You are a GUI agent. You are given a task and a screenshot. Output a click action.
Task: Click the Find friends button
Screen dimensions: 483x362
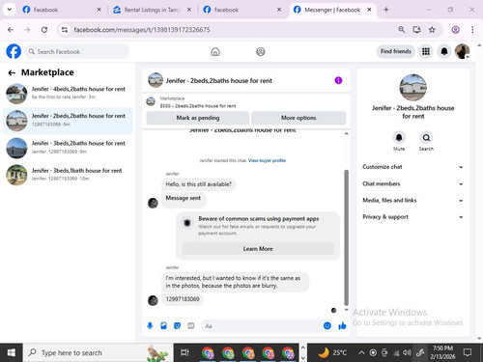click(396, 51)
